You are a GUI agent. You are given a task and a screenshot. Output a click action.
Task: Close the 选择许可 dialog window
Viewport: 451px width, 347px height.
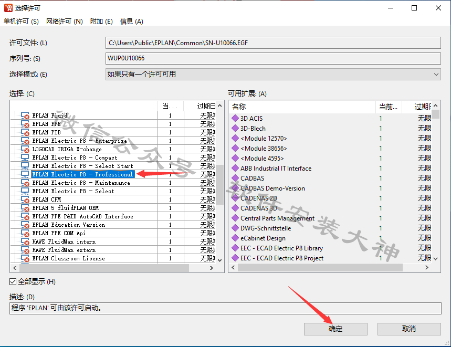point(438,8)
